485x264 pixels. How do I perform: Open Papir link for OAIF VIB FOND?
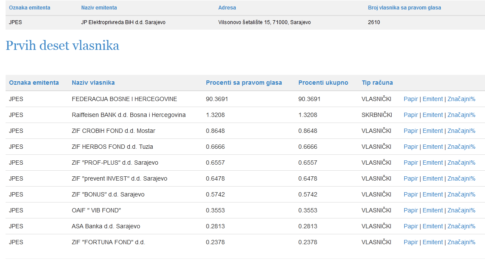[x=411, y=211]
